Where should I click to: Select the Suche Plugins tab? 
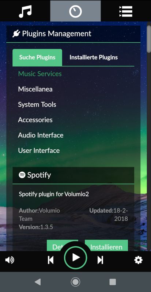click(37, 58)
